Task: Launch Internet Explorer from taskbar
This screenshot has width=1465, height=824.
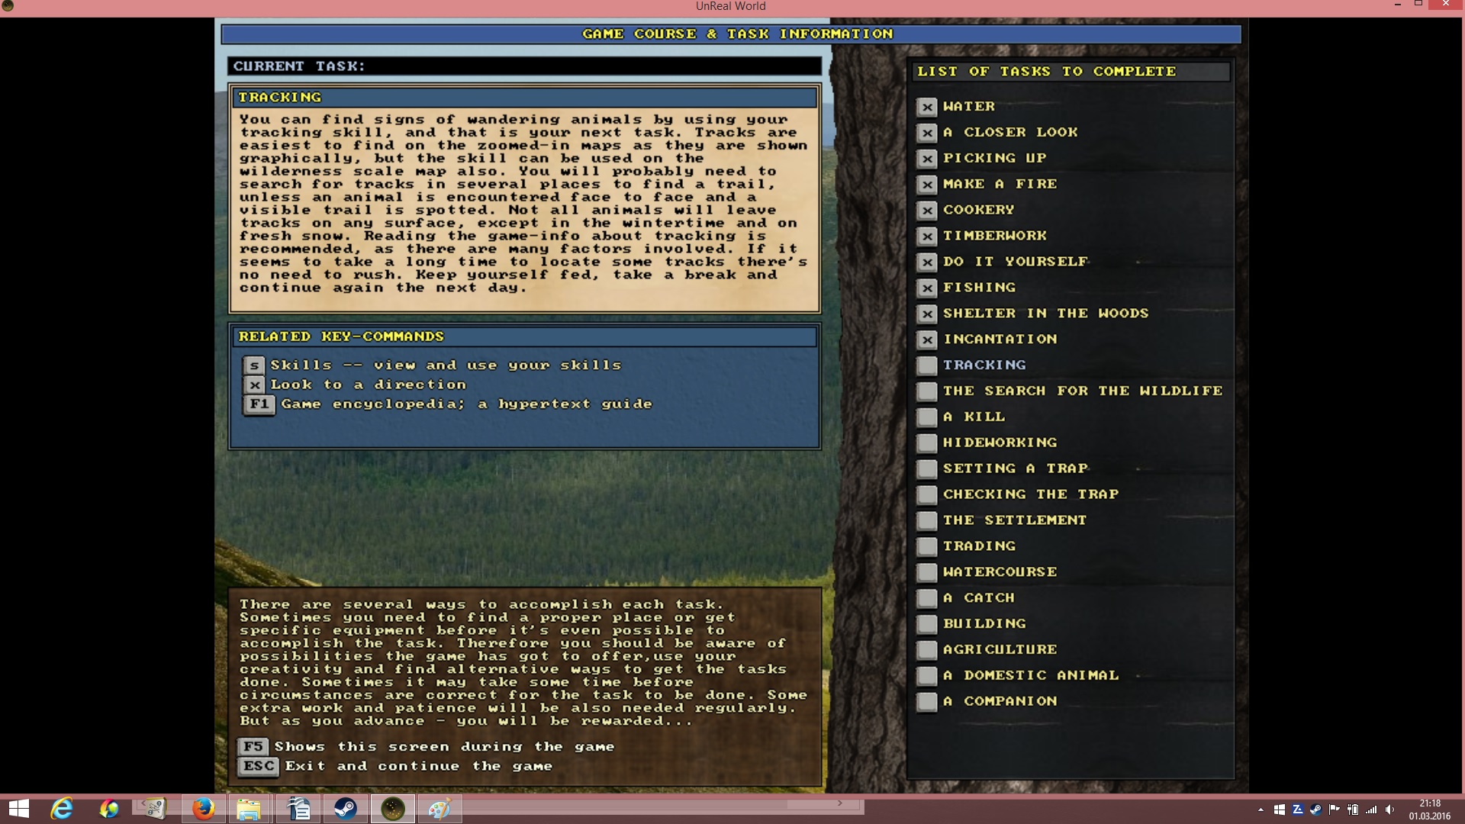Action: coord(62,809)
